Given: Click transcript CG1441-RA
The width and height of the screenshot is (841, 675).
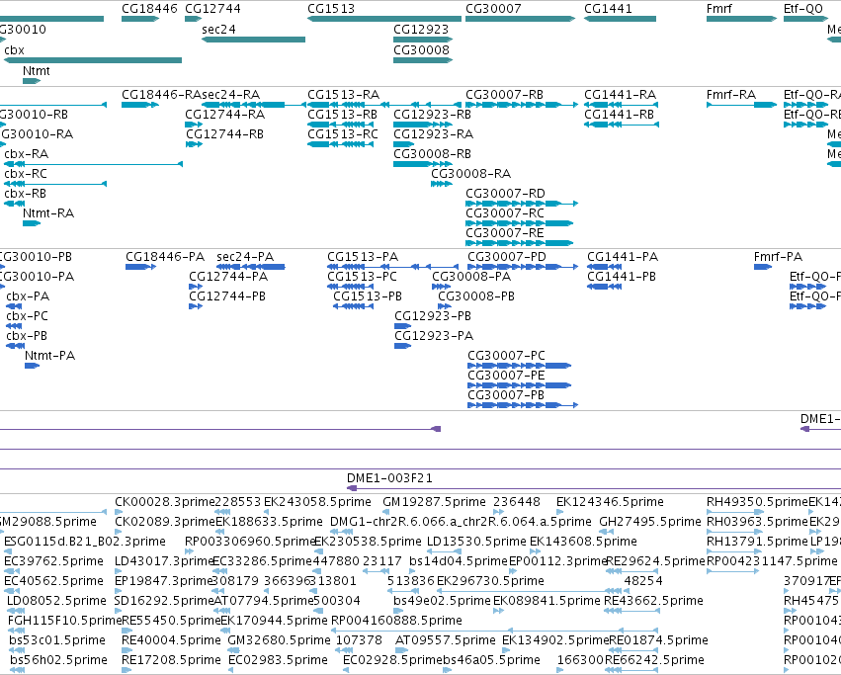Looking at the screenshot, I should (x=621, y=105).
